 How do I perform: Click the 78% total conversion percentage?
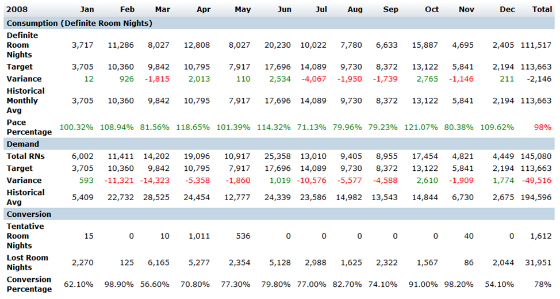[543, 285]
